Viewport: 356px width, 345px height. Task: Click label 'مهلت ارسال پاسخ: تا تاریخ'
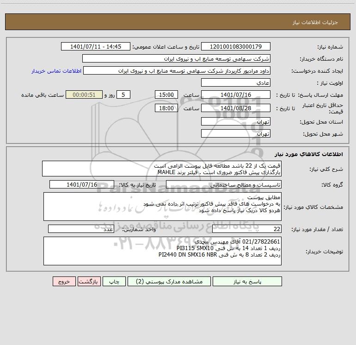[x=310, y=95]
